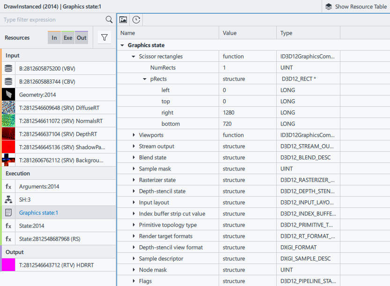Screen dimensions: 390x286
Task: Select the VBV buffer B:2812605875200 icon
Action: click(8, 68)
